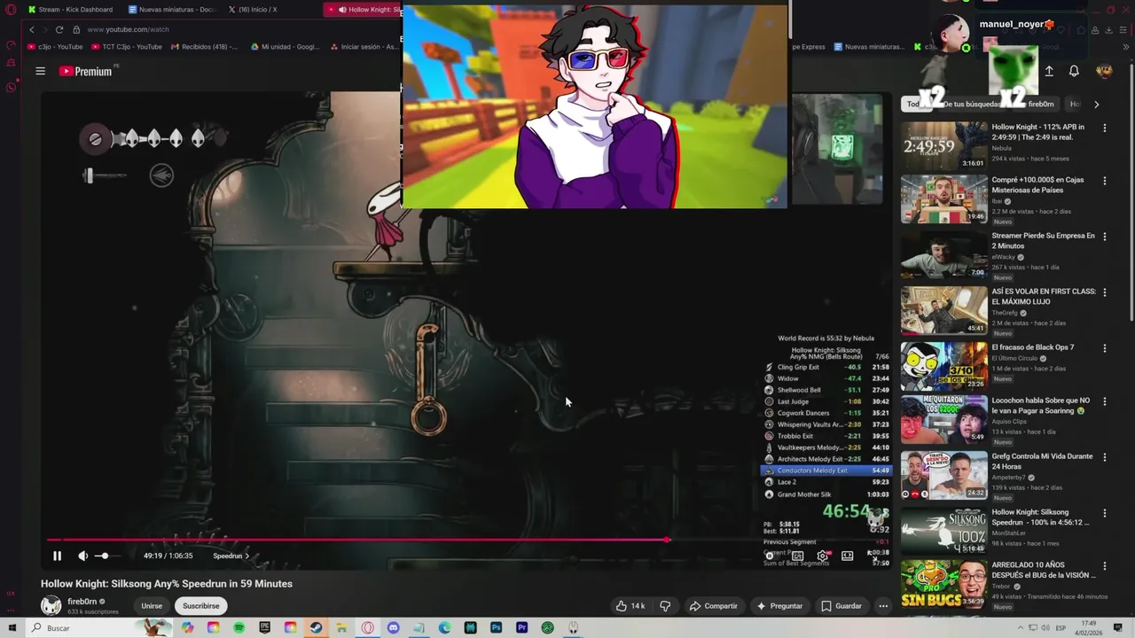This screenshot has width=1135, height=638.
Task: Open Epic Games Launcher from taskbar
Action: click(265, 627)
